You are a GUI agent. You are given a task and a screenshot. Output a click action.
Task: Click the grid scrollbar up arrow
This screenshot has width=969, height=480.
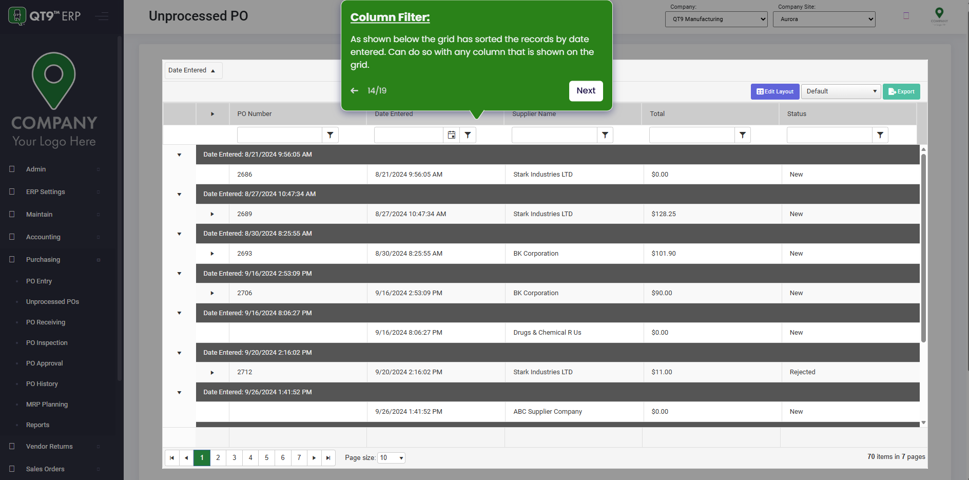(923, 149)
